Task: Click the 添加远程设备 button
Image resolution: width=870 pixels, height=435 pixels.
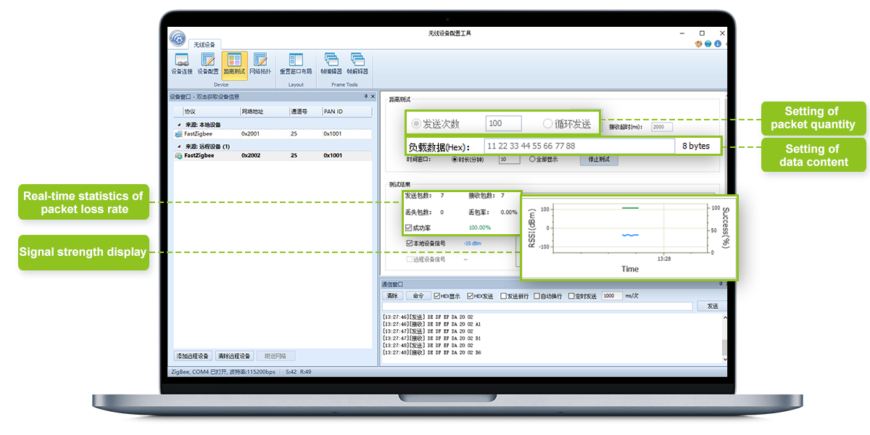Action: pos(193,356)
